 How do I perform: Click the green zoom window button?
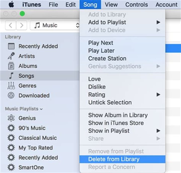tap(22, 14)
